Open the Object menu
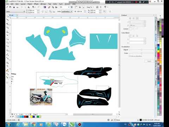 30,4
